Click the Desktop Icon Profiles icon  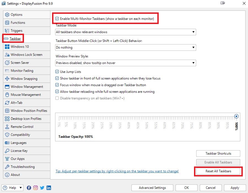click(x=7, y=119)
